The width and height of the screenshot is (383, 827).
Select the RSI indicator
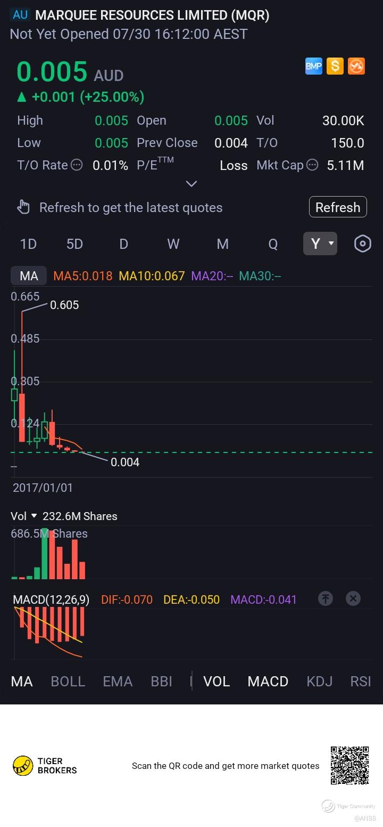pos(361,681)
